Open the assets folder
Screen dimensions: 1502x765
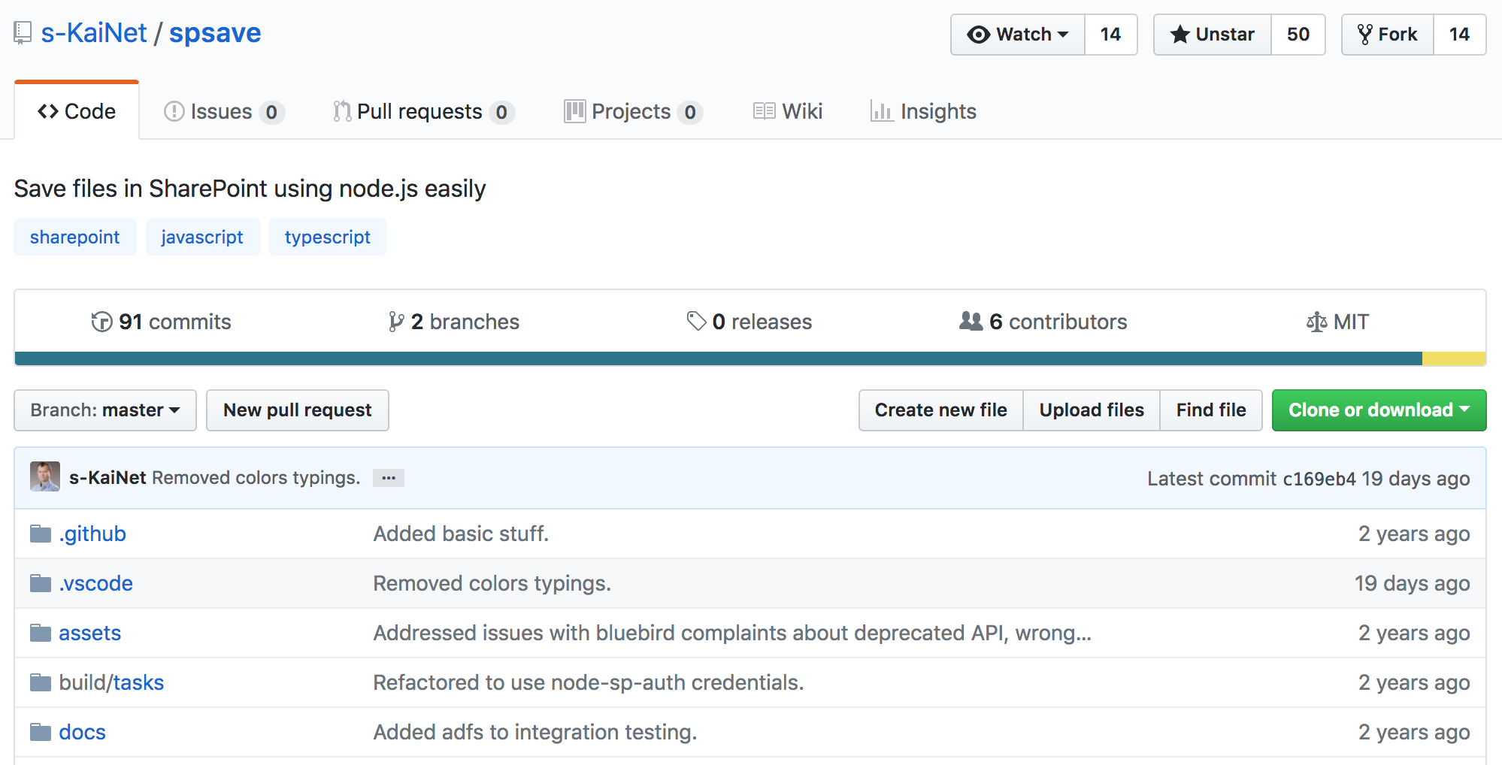(x=89, y=633)
